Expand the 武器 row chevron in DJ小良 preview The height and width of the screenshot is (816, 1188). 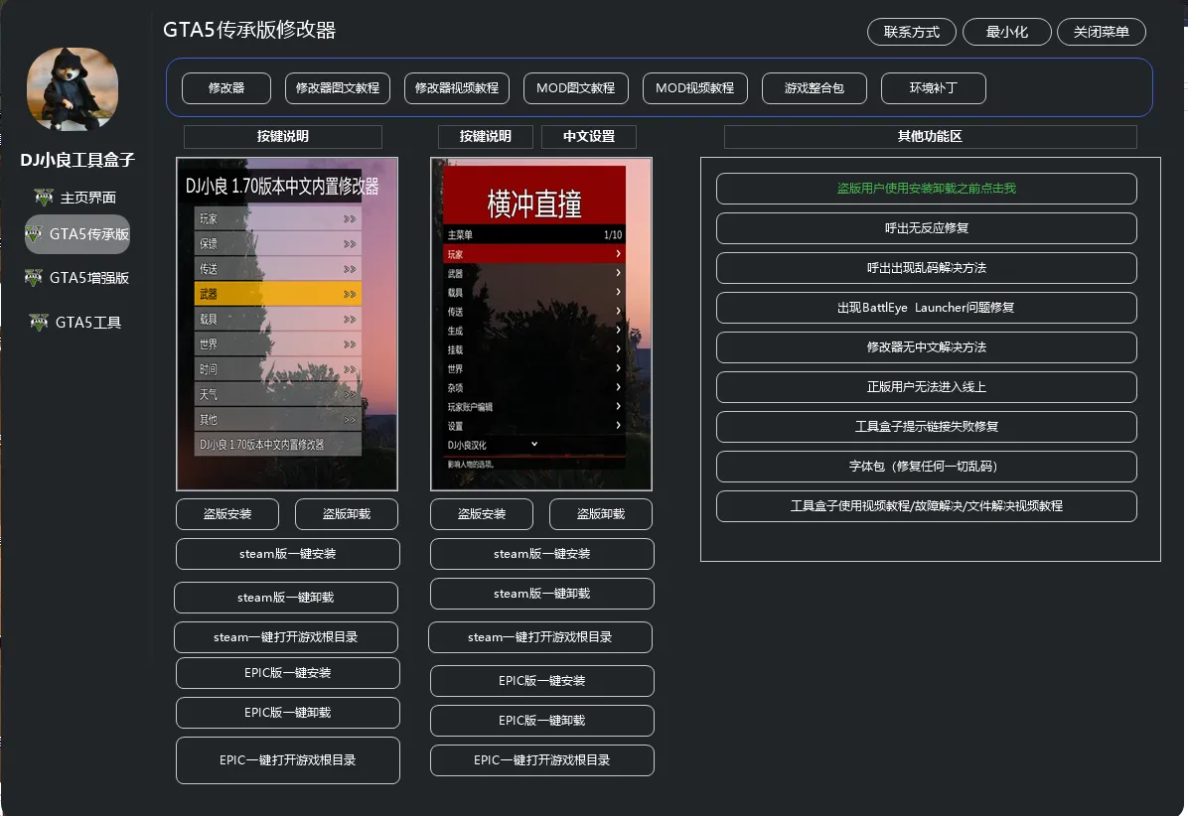[x=350, y=294]
